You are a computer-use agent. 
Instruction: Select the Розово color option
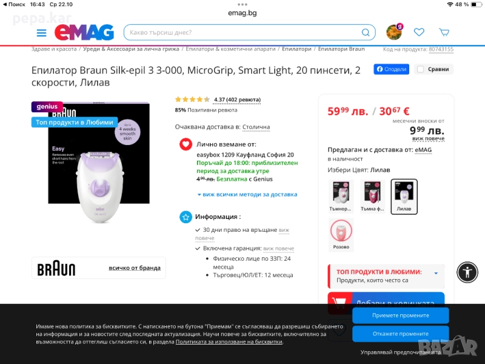coord(341,234)
